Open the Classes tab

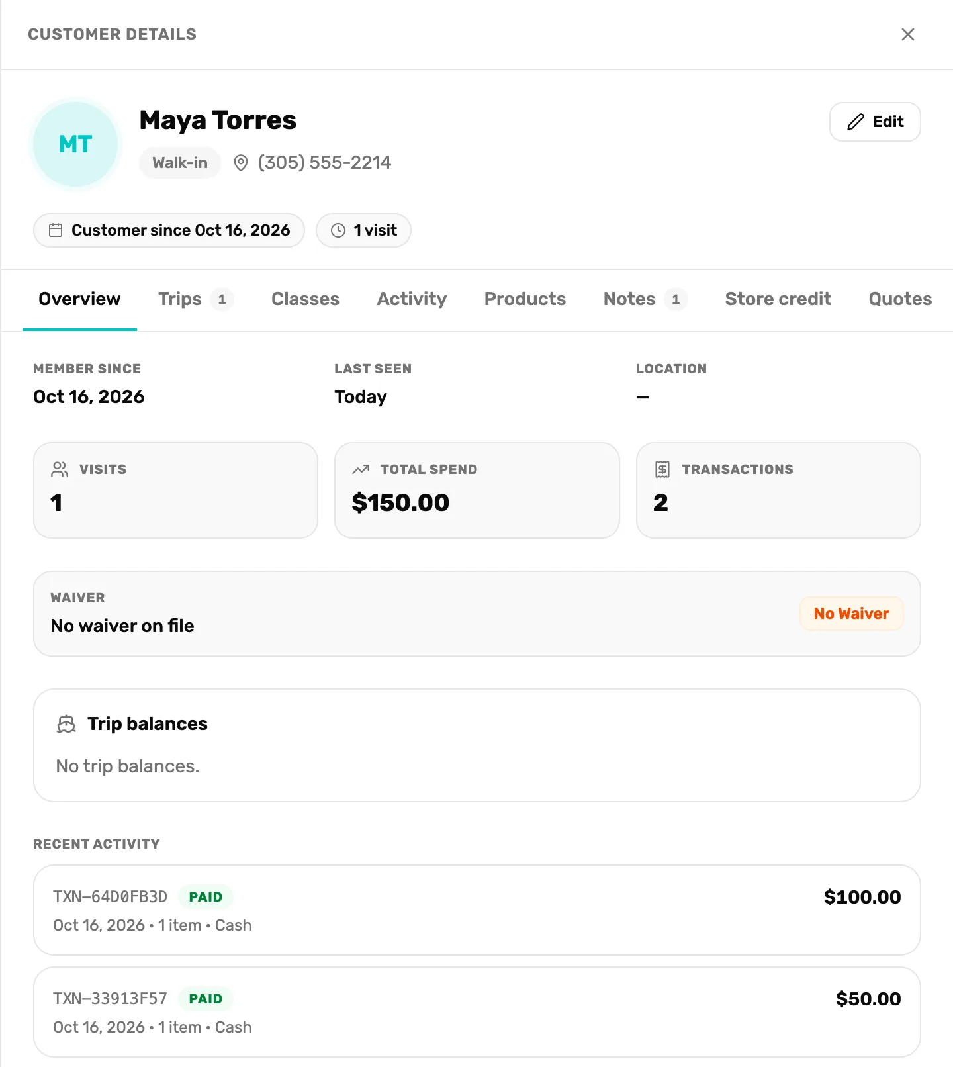pyautogui.click(x=305, y=299)
